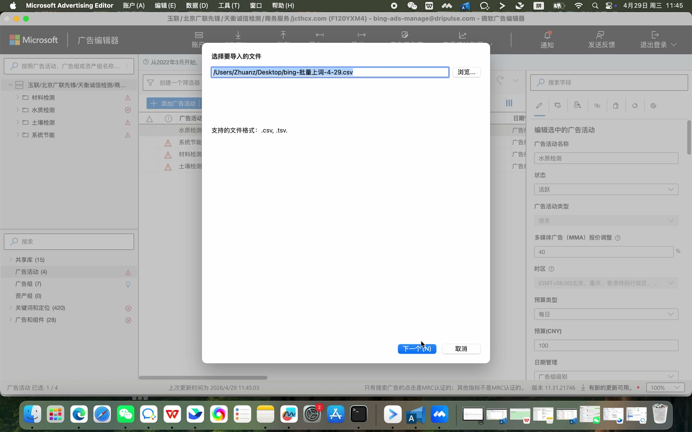Click the download arrow toolbar icon

[238, 35]
